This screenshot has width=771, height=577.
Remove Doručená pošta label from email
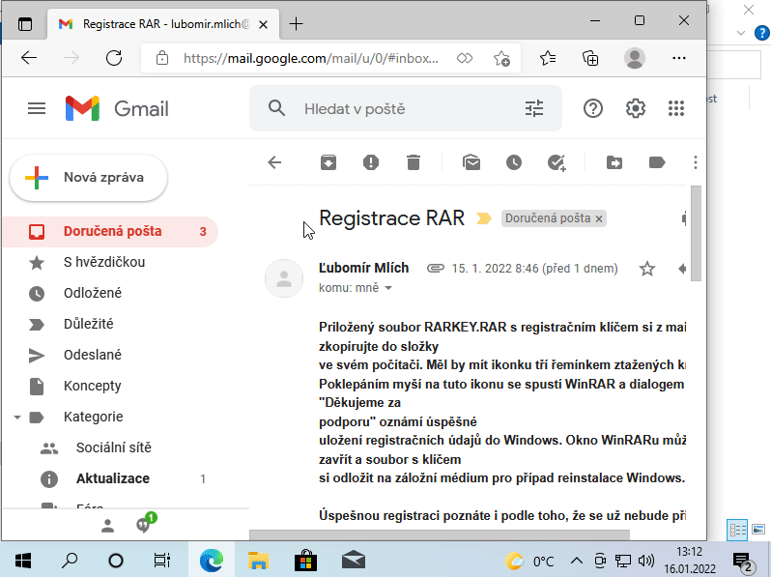(x=599, y=218)
